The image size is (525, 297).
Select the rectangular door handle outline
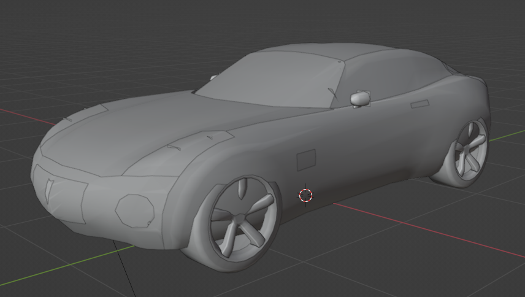click(x=420, y=104)
